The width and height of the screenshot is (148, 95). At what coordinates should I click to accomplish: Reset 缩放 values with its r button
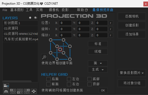pos(111,35)
